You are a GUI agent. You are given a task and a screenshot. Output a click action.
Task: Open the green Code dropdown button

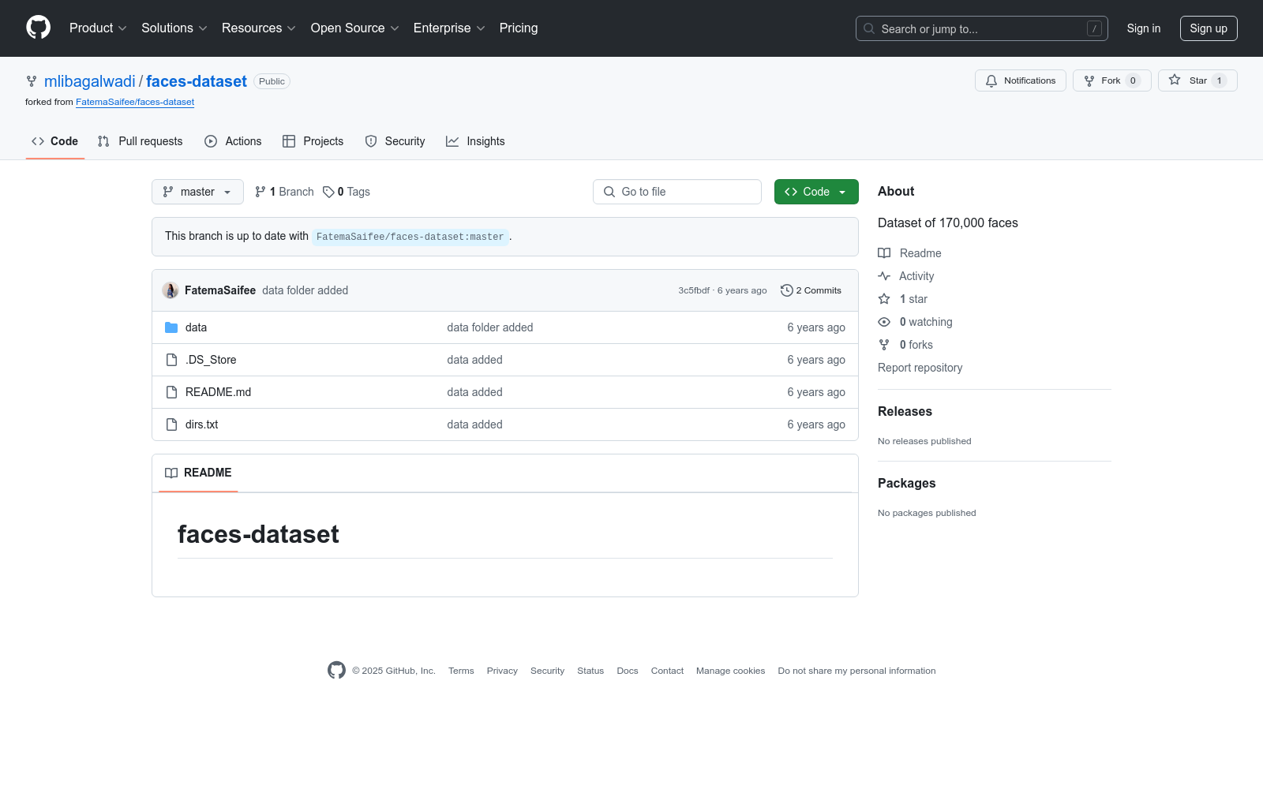click(816, 192)
